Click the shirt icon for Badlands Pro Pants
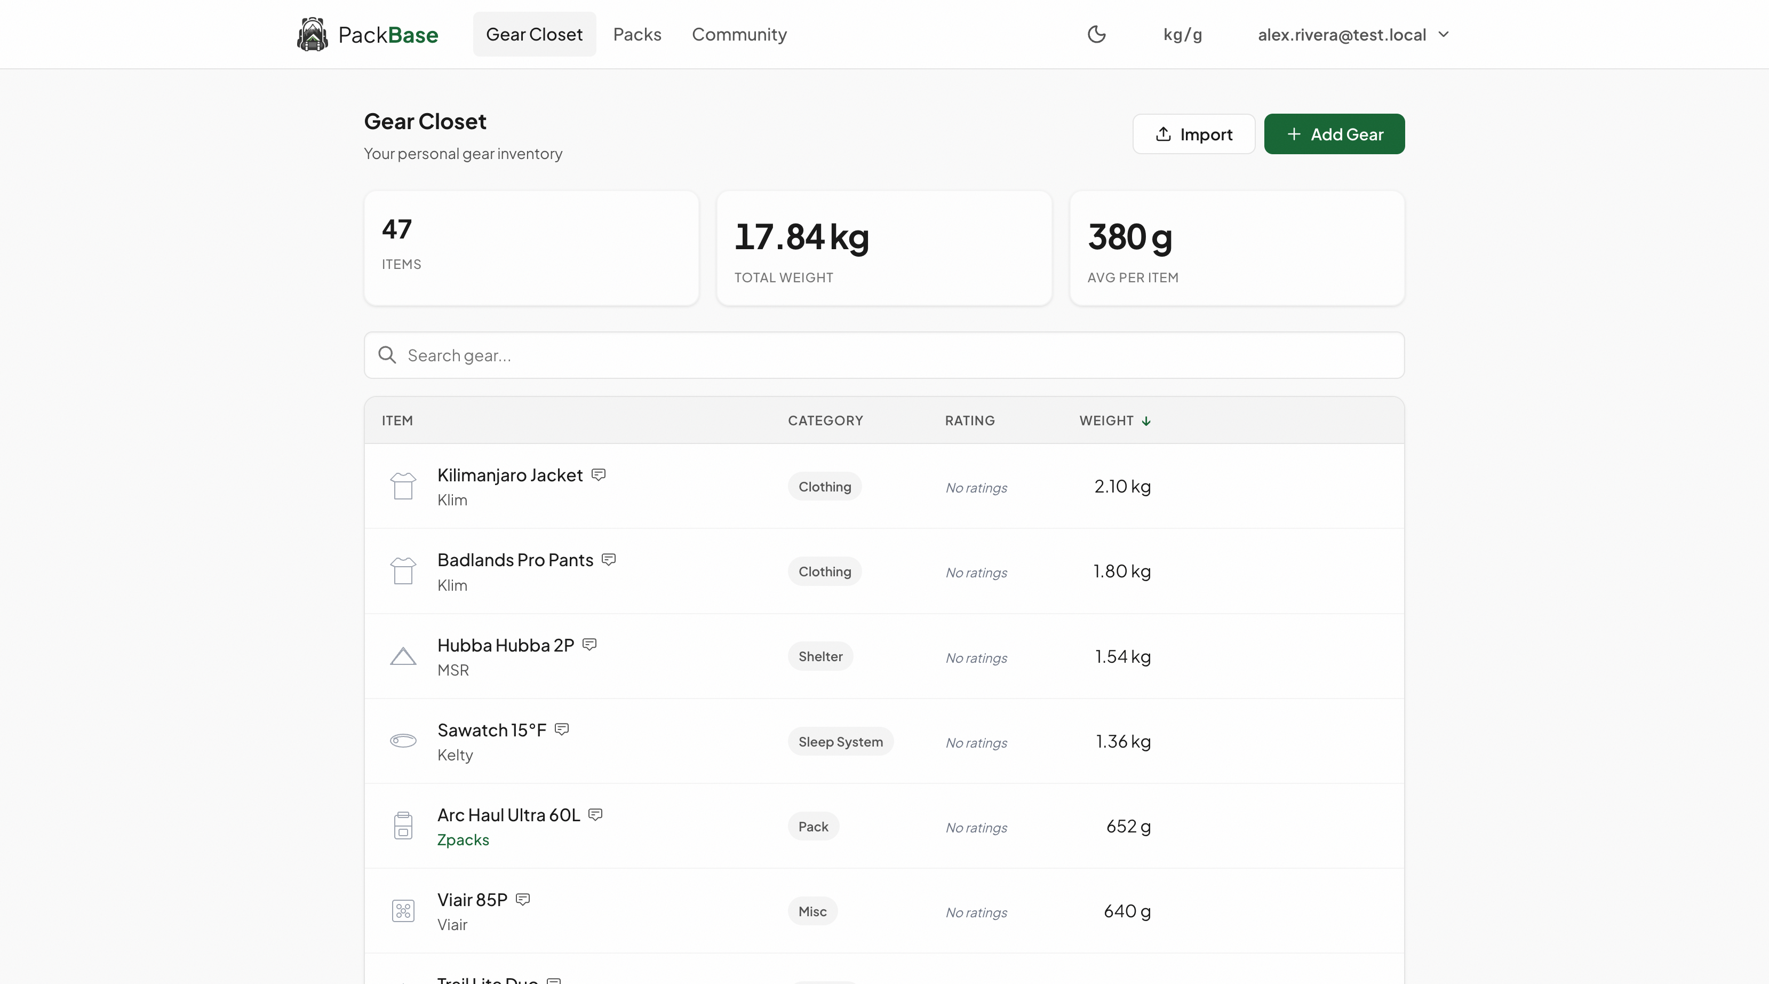The image size is (1769, 984). [403, 571]
